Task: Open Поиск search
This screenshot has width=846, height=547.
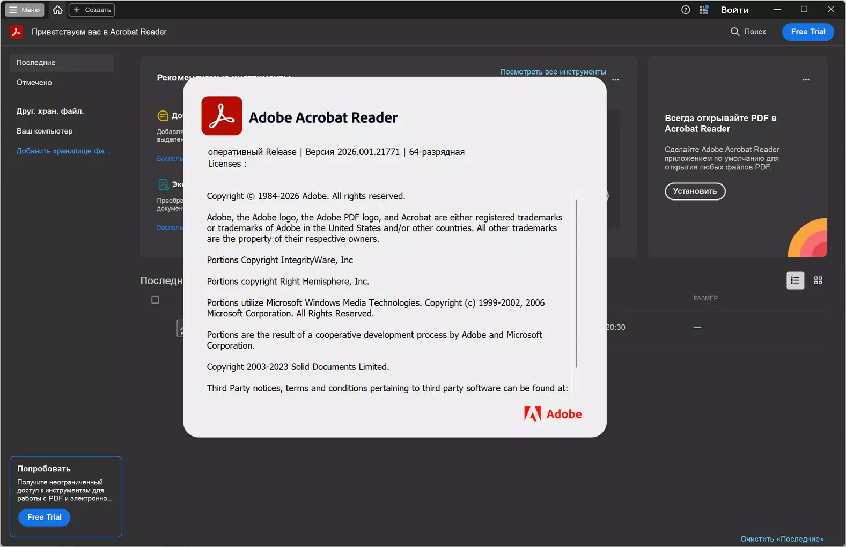Action: (748, 32)
